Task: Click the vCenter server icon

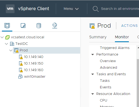Action: [x=7, y=37]
